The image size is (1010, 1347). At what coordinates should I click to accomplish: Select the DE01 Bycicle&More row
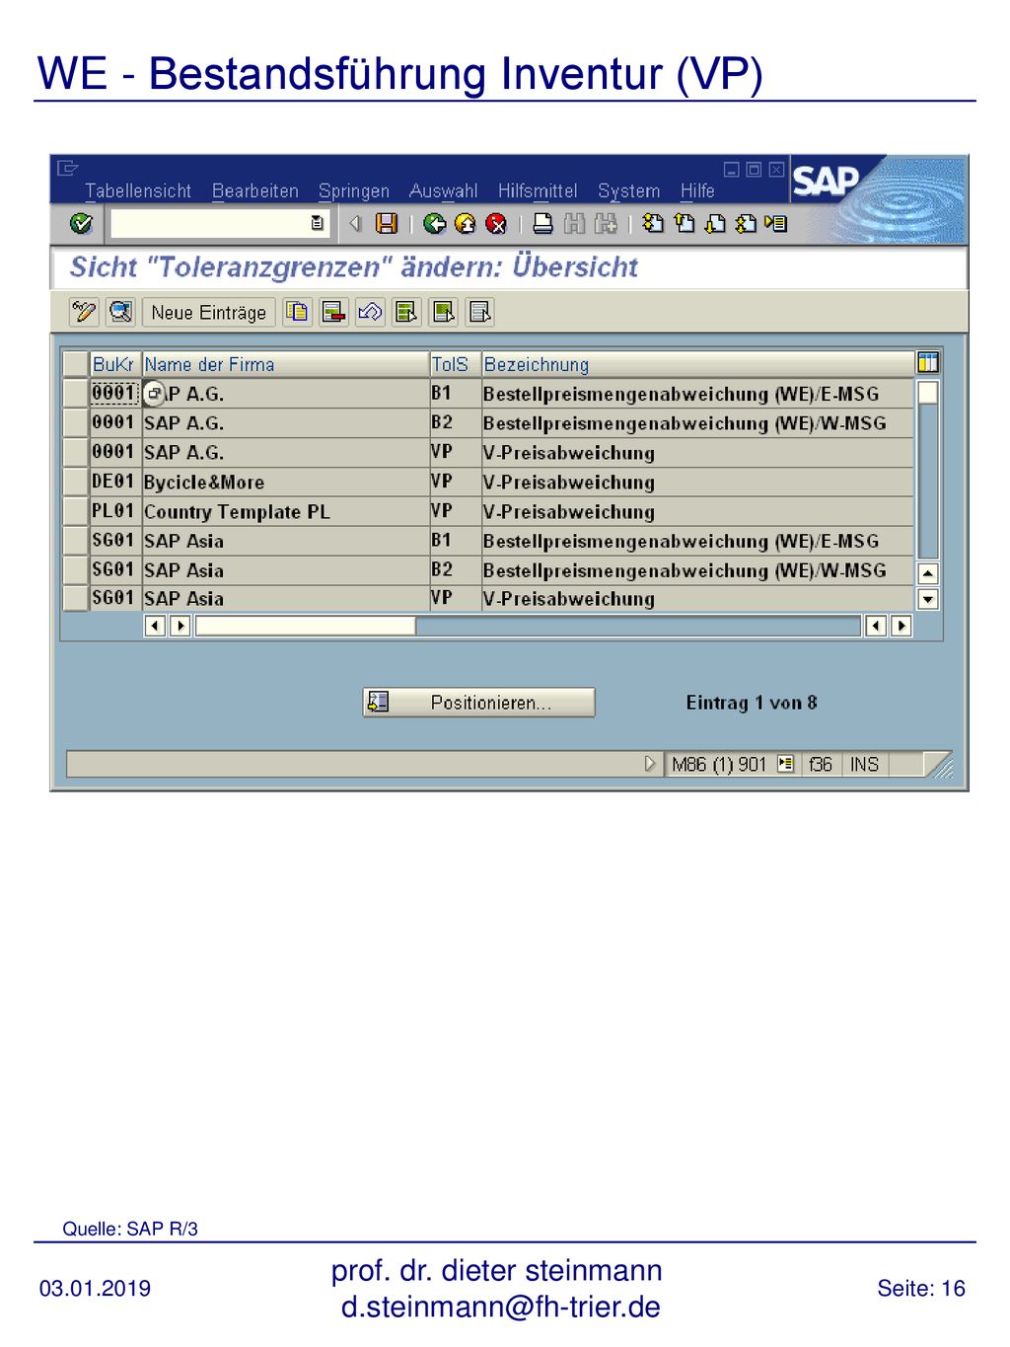[x=76, y=482]
